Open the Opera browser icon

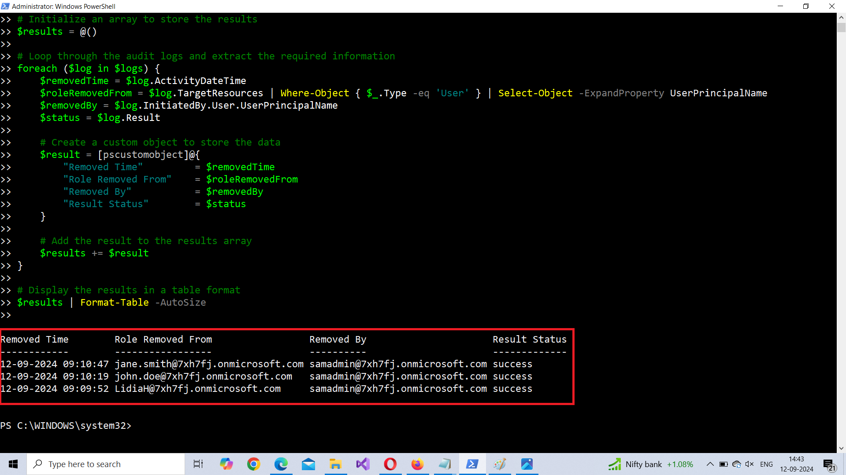(390, 464)
